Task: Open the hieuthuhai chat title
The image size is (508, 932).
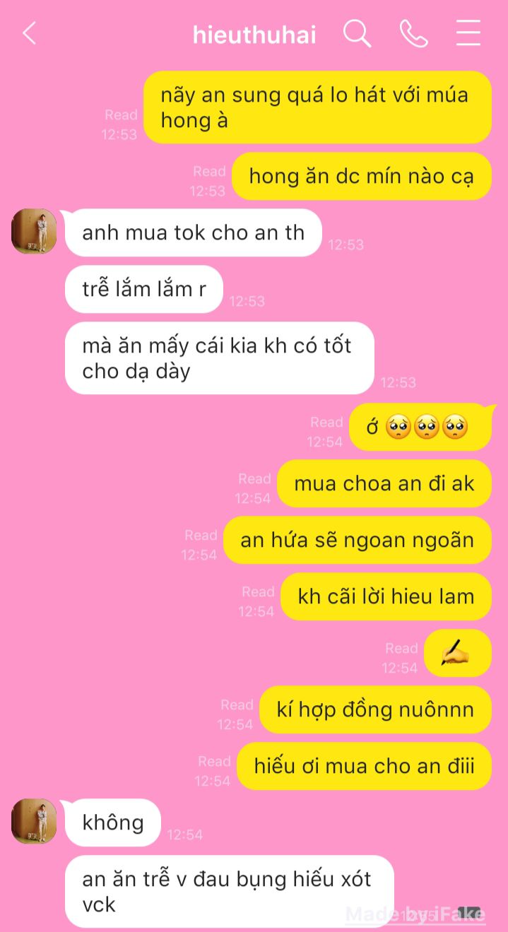Action: coord(254,35)
